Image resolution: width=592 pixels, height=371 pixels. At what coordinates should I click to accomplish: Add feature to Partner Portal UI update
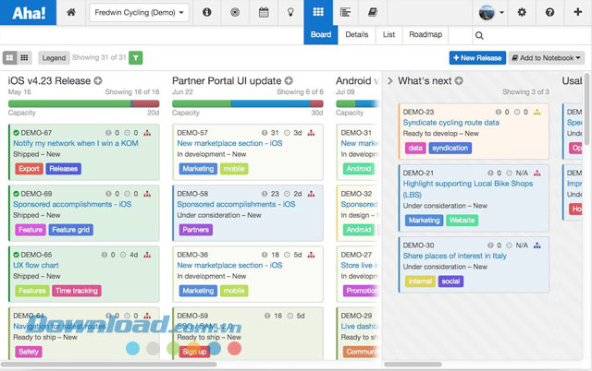(x=289, y=80)
